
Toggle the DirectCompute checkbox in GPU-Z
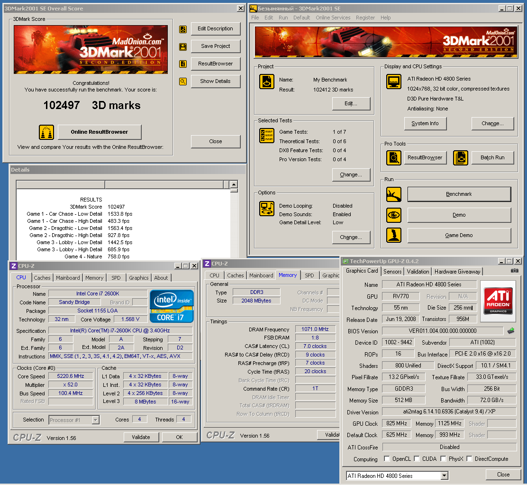coord(470,459)
